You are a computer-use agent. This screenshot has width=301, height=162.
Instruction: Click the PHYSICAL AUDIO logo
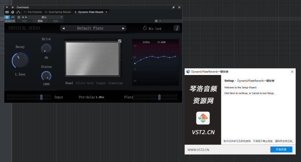tap(24, 28)
